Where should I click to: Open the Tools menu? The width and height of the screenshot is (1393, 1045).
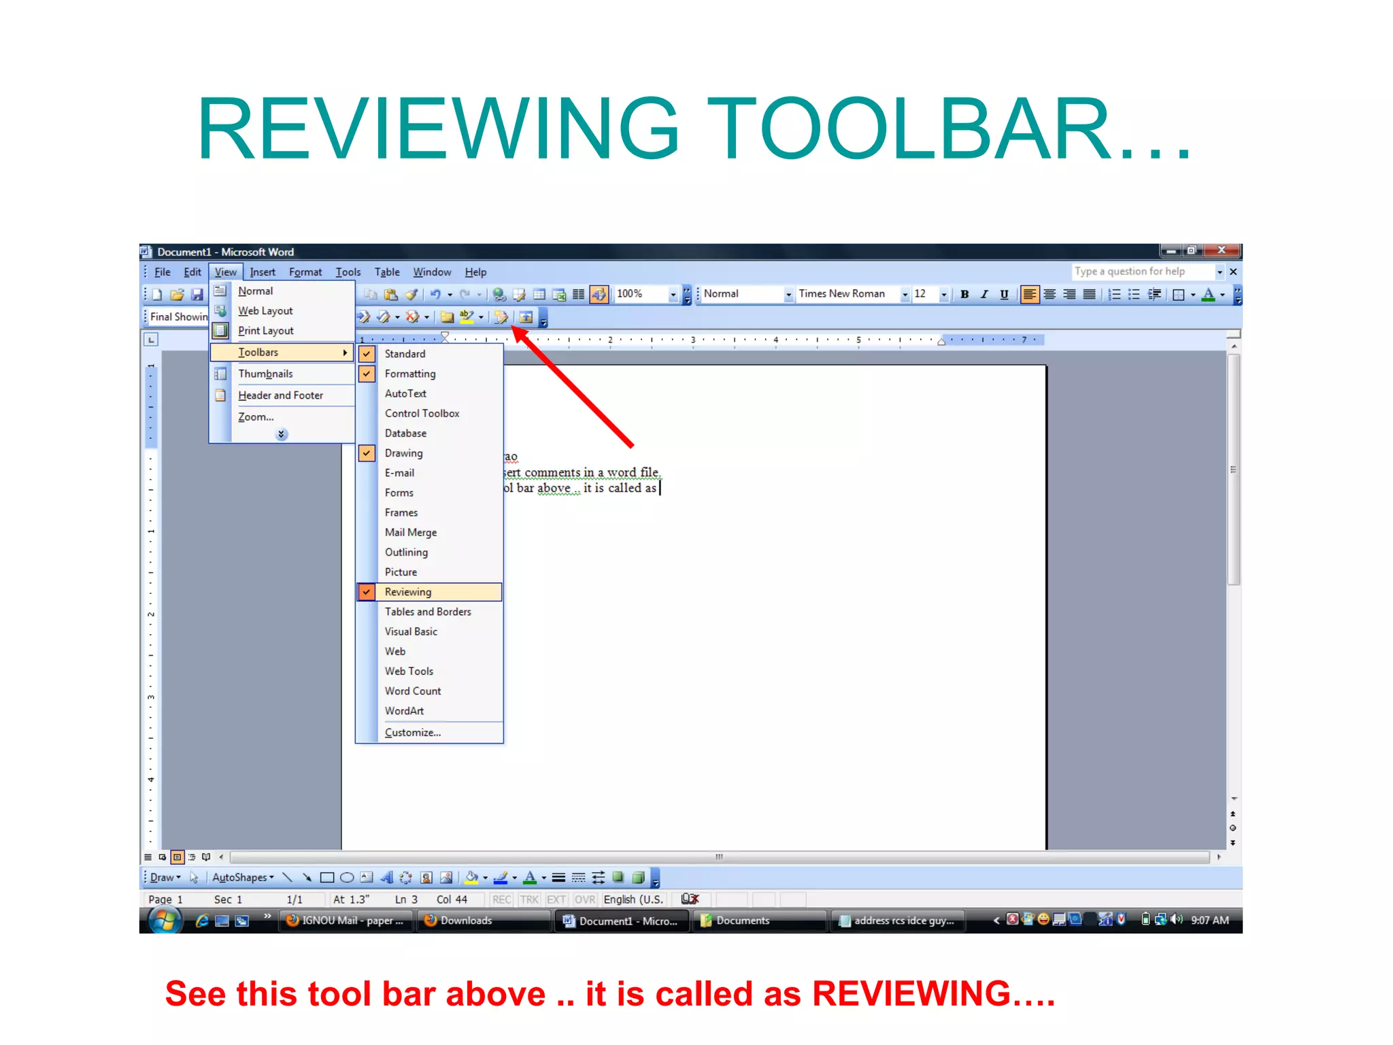pos(348,272)
